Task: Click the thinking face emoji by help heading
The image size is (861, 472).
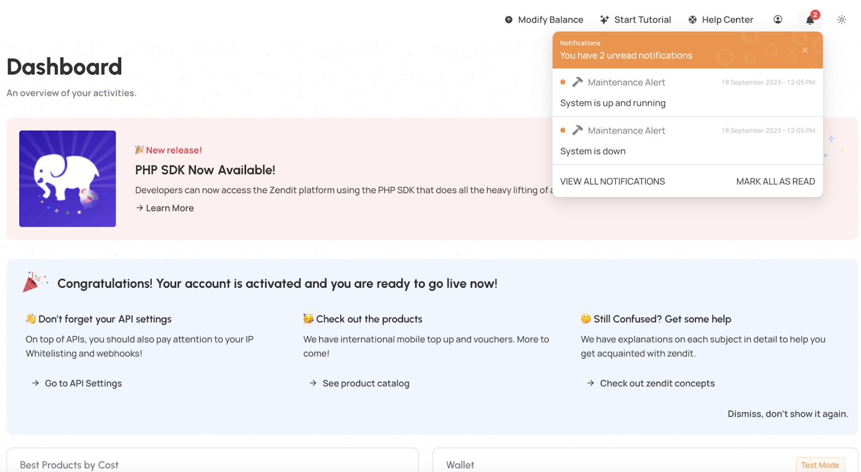Action: pos(586,319)
